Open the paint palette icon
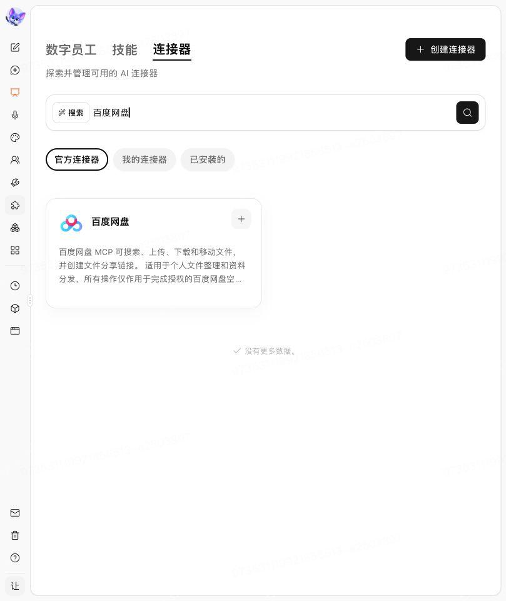The width and height of the screenshot is (506, 601). tap(15, 138)
